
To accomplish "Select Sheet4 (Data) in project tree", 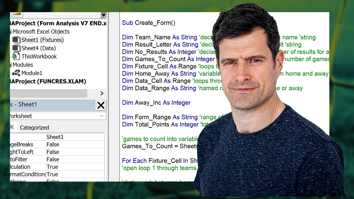I will [38, 48].
